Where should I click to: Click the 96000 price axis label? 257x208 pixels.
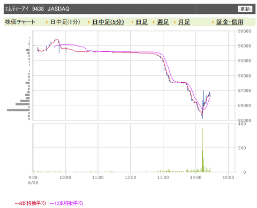244,46
